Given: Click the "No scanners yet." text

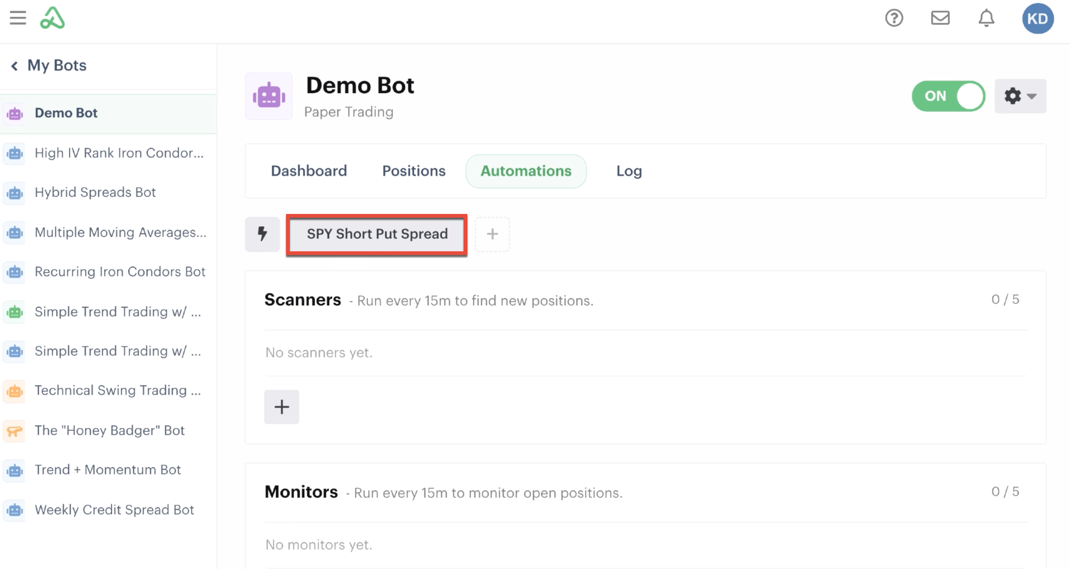Looking at the screenshot, I should coord(319,352).
